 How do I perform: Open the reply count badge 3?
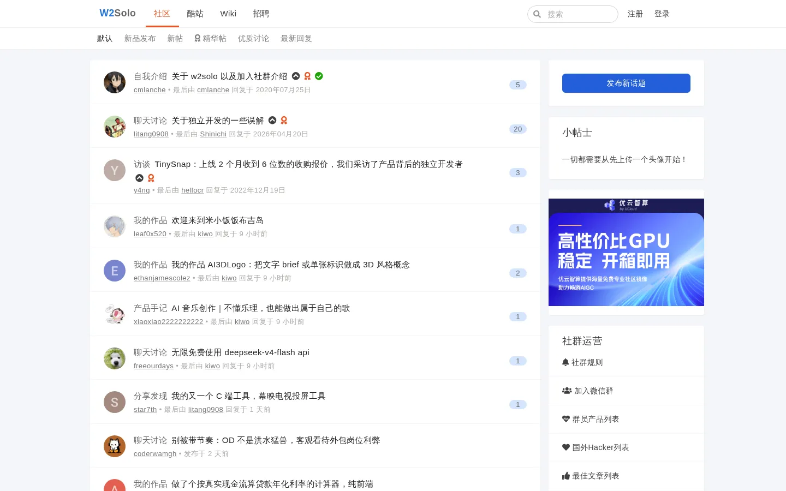(518, 173)
